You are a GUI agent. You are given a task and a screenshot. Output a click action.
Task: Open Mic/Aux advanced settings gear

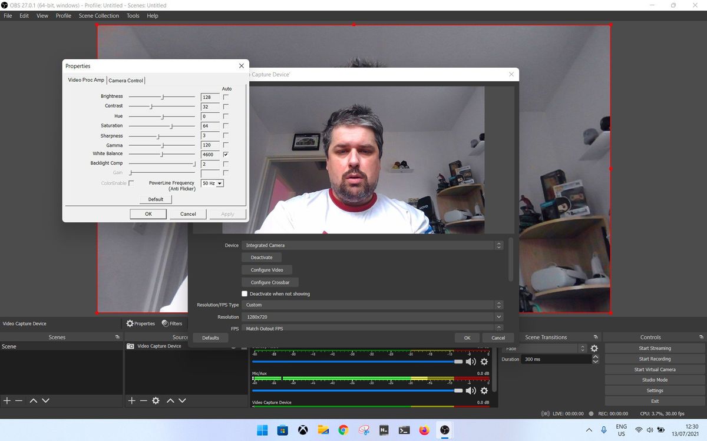pos(484,390)
